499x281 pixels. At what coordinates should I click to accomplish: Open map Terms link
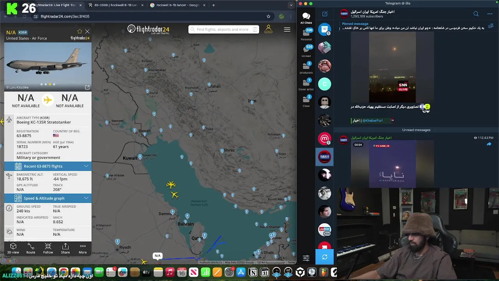point(291,262)
